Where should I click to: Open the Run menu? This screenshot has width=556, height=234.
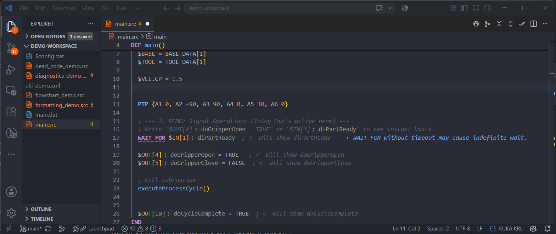(121, 8)
